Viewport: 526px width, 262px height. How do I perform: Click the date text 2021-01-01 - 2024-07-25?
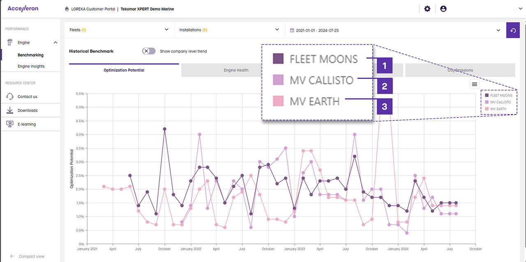317,30
